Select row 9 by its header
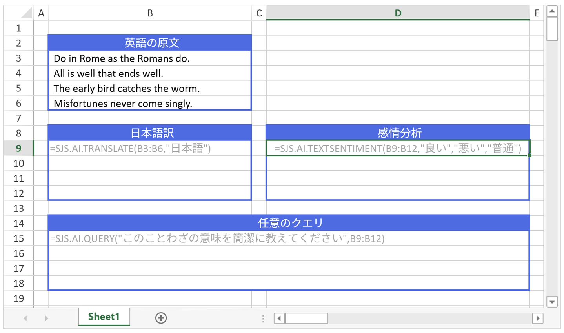The height and width of the screenshot is (333, 564). click(18, 148)
